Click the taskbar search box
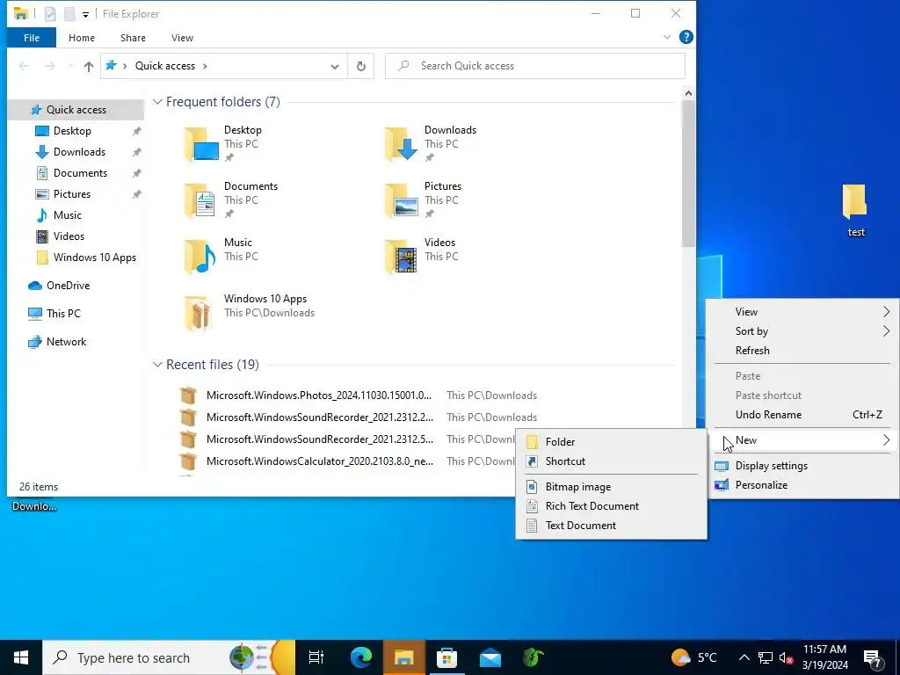 point(168,657)
